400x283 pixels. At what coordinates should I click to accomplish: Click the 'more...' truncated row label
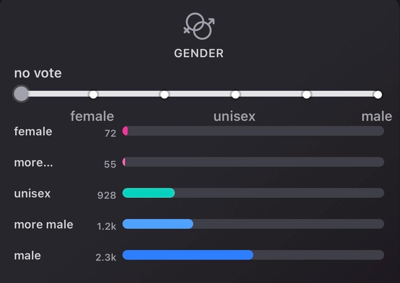(x=34, y=162)
